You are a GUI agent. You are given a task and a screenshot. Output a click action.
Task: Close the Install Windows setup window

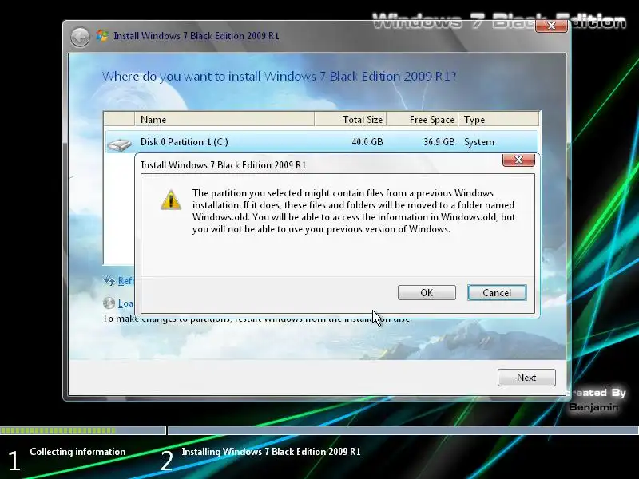click(x=551, y=26)
